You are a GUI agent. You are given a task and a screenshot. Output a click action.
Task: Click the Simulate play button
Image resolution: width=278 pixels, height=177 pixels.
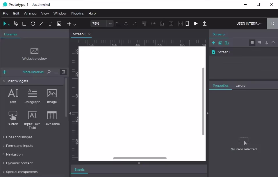point(196,24)
